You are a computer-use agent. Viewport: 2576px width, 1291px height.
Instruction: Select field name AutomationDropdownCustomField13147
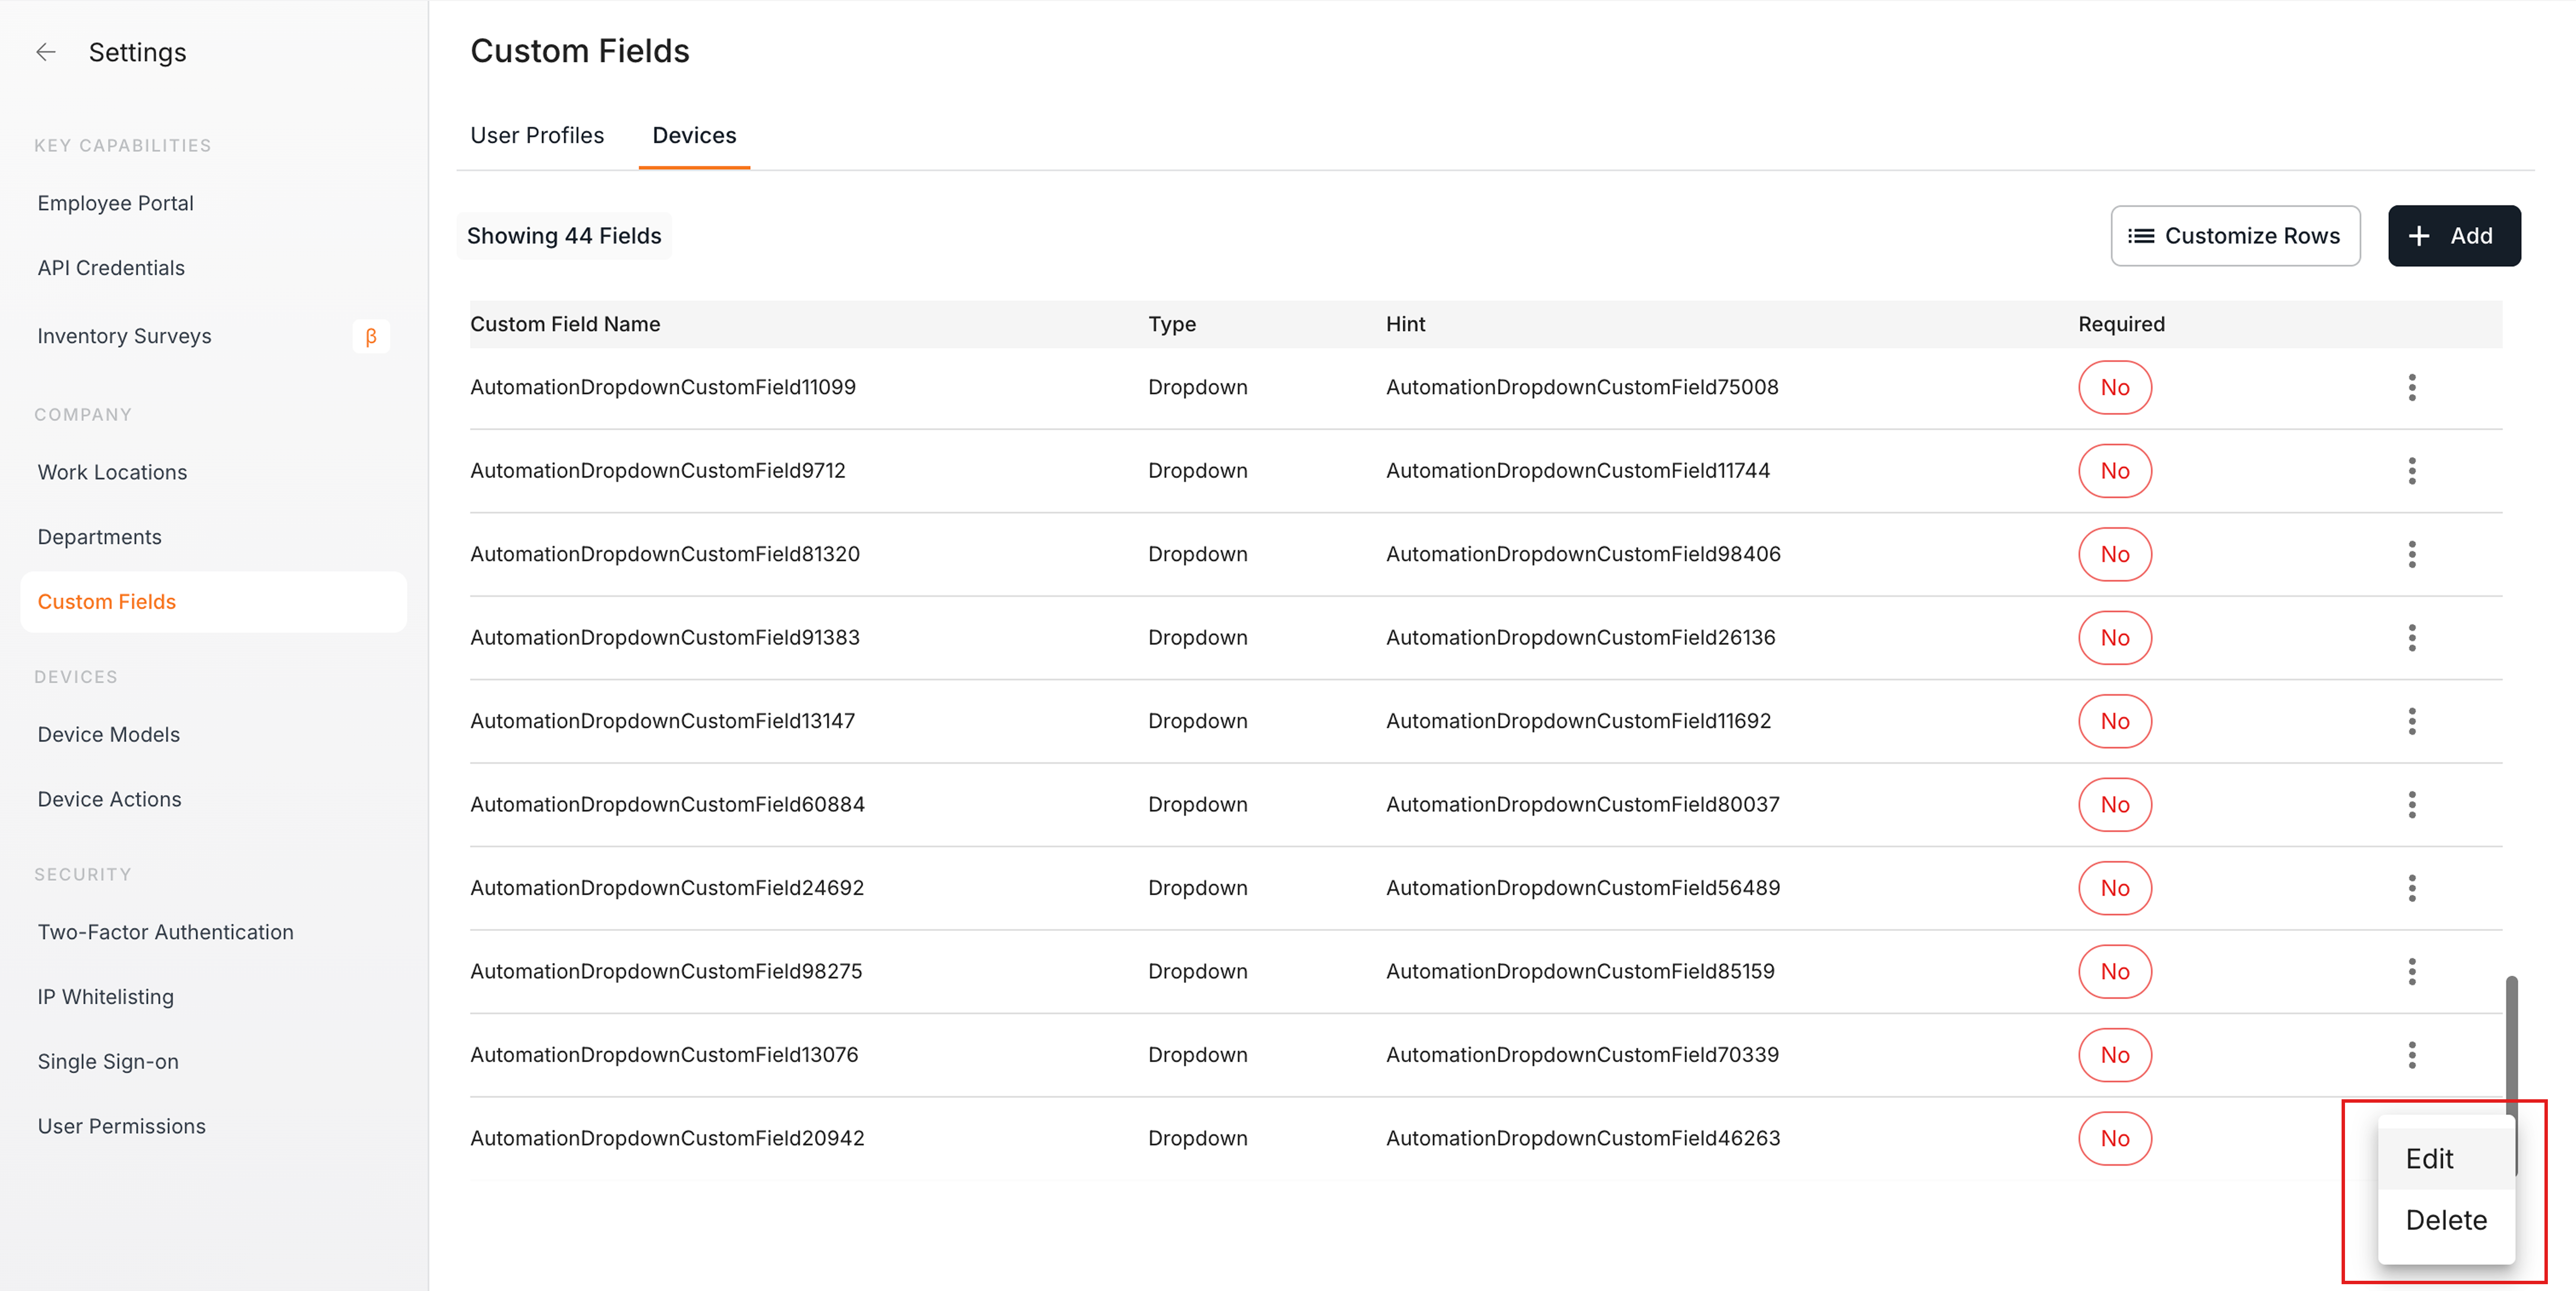point(663,721)
